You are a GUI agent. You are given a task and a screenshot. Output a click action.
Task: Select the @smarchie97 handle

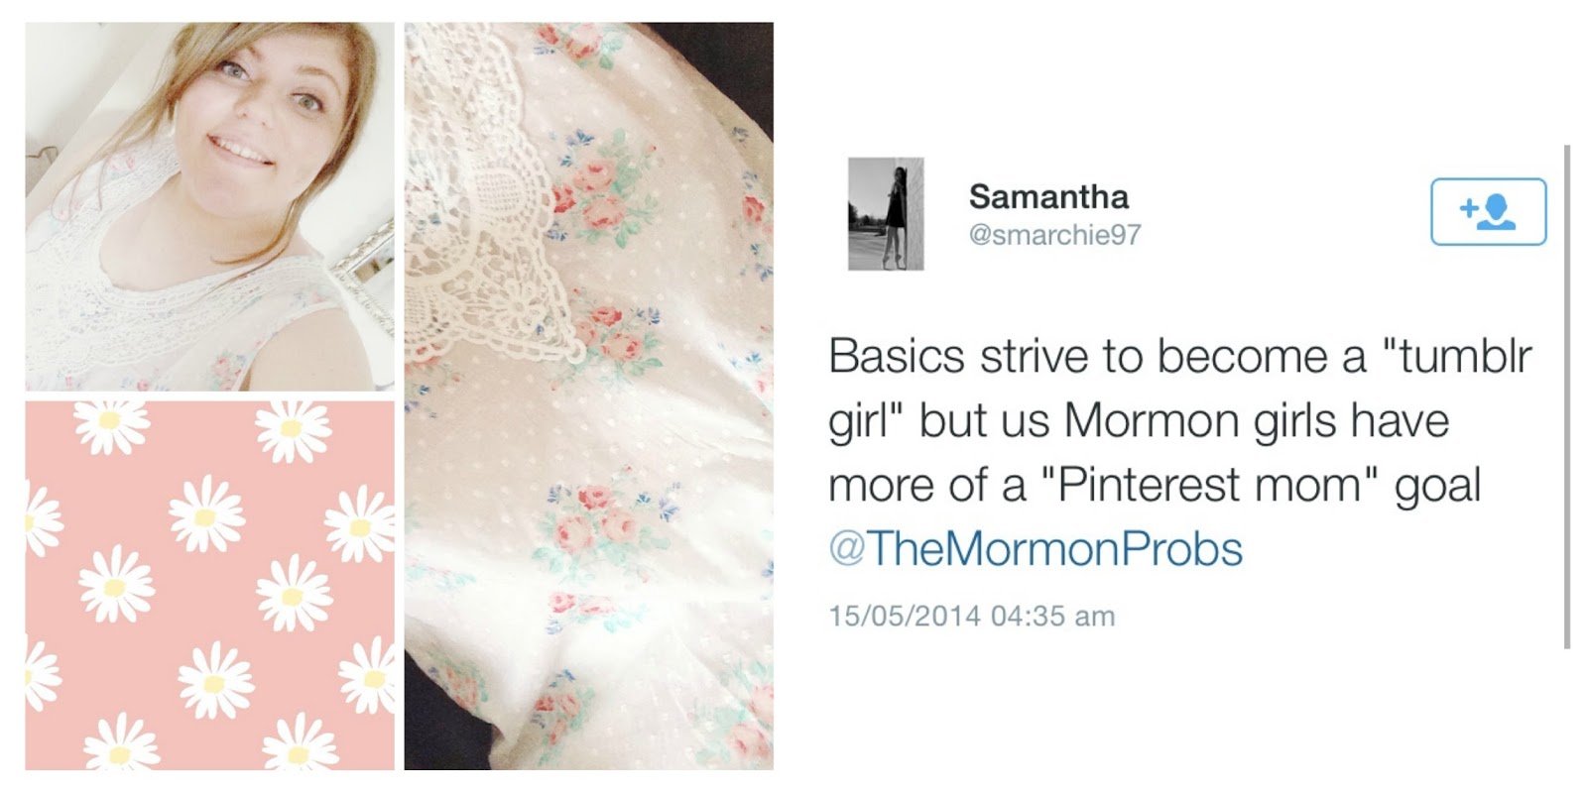pos(1054,235)
